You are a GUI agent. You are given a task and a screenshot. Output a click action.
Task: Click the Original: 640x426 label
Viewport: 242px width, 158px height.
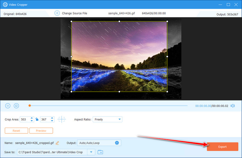15,14
